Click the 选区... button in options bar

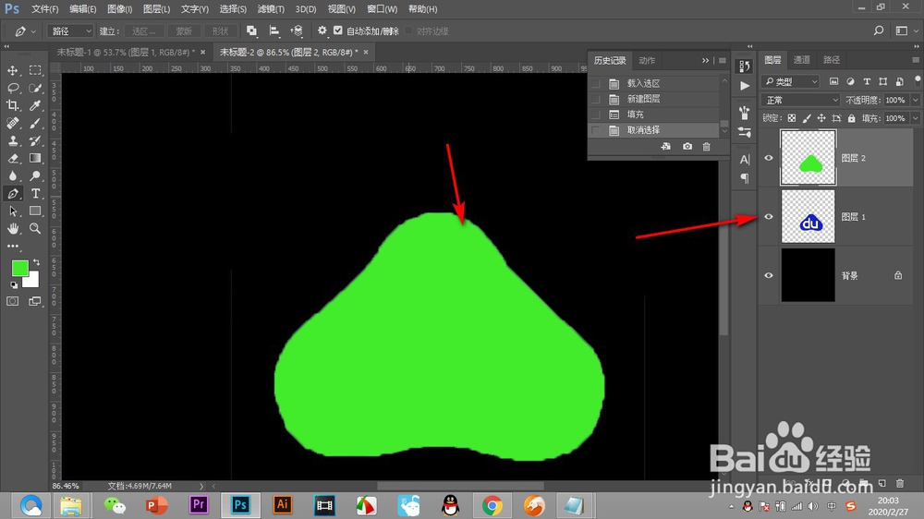[144, 31]
